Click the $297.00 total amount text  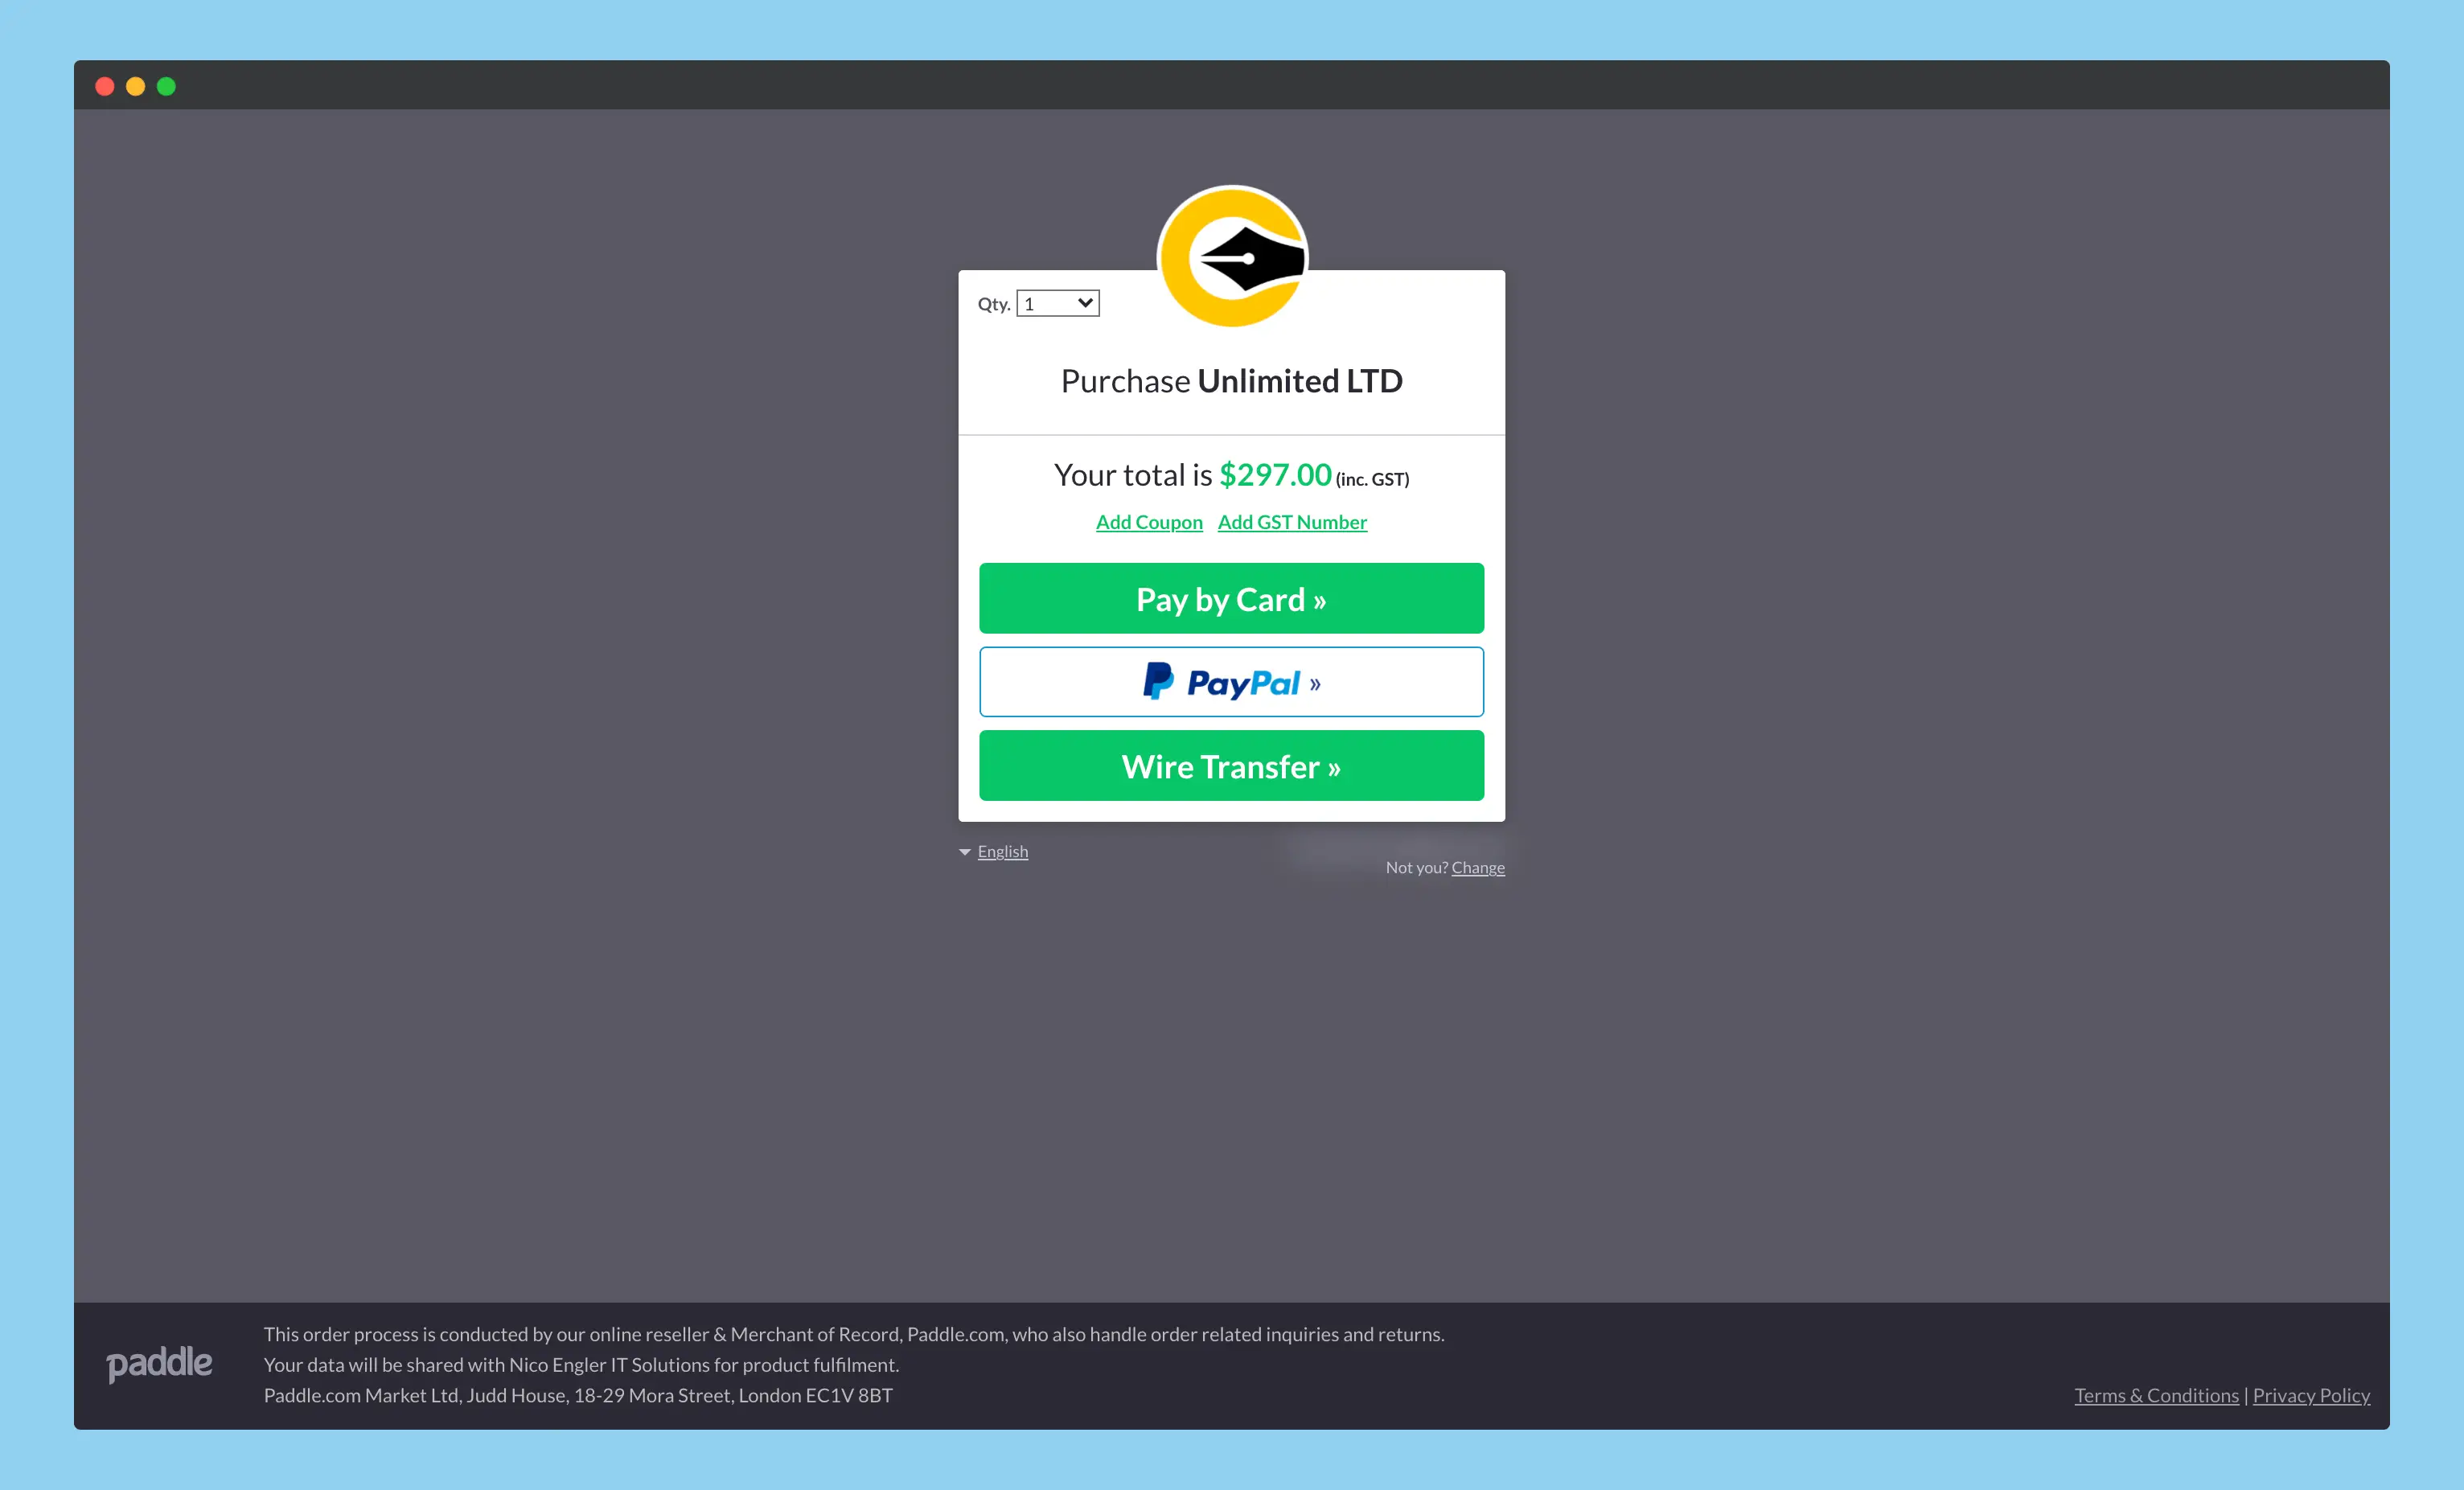1275,475
